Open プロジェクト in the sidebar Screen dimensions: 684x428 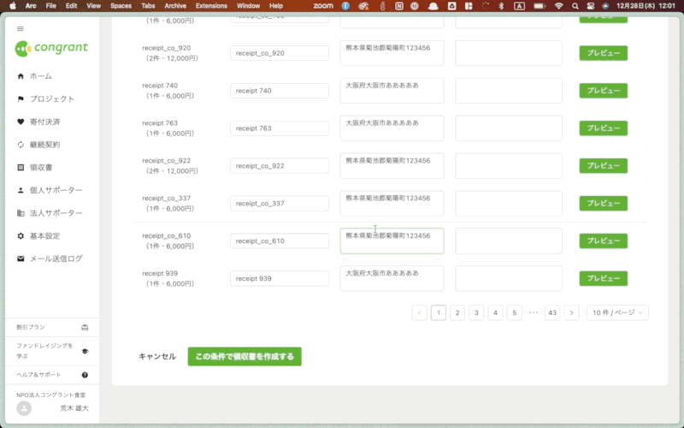[52, 98]
